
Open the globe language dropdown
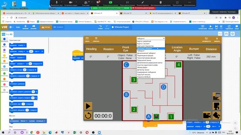click(11, 27)
